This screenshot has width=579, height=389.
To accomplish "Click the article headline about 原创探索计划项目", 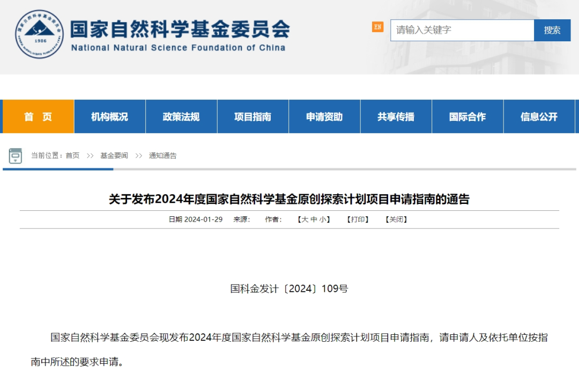I will [x=289, y=199].
